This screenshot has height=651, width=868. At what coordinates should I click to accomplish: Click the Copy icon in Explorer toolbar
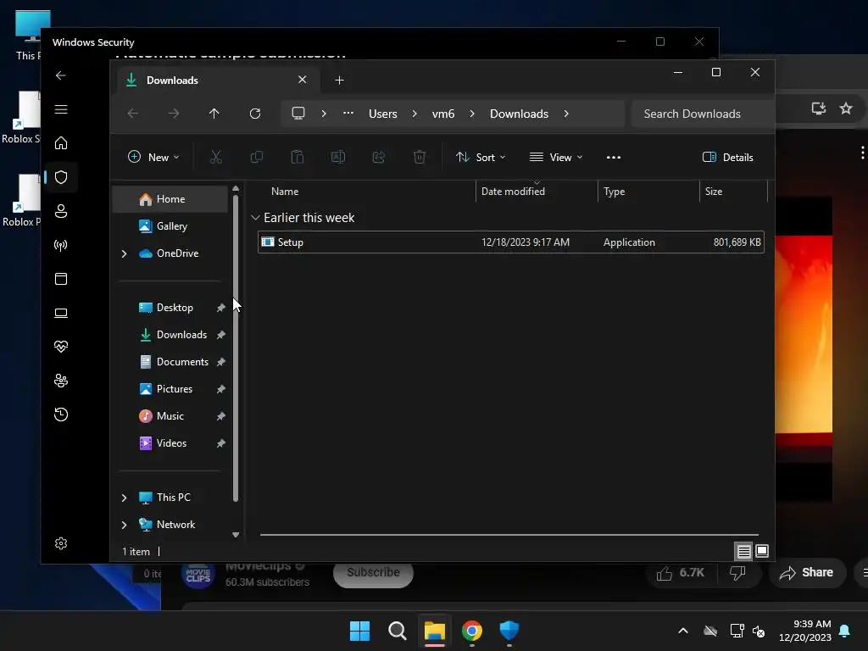click(x=256, y=157)
